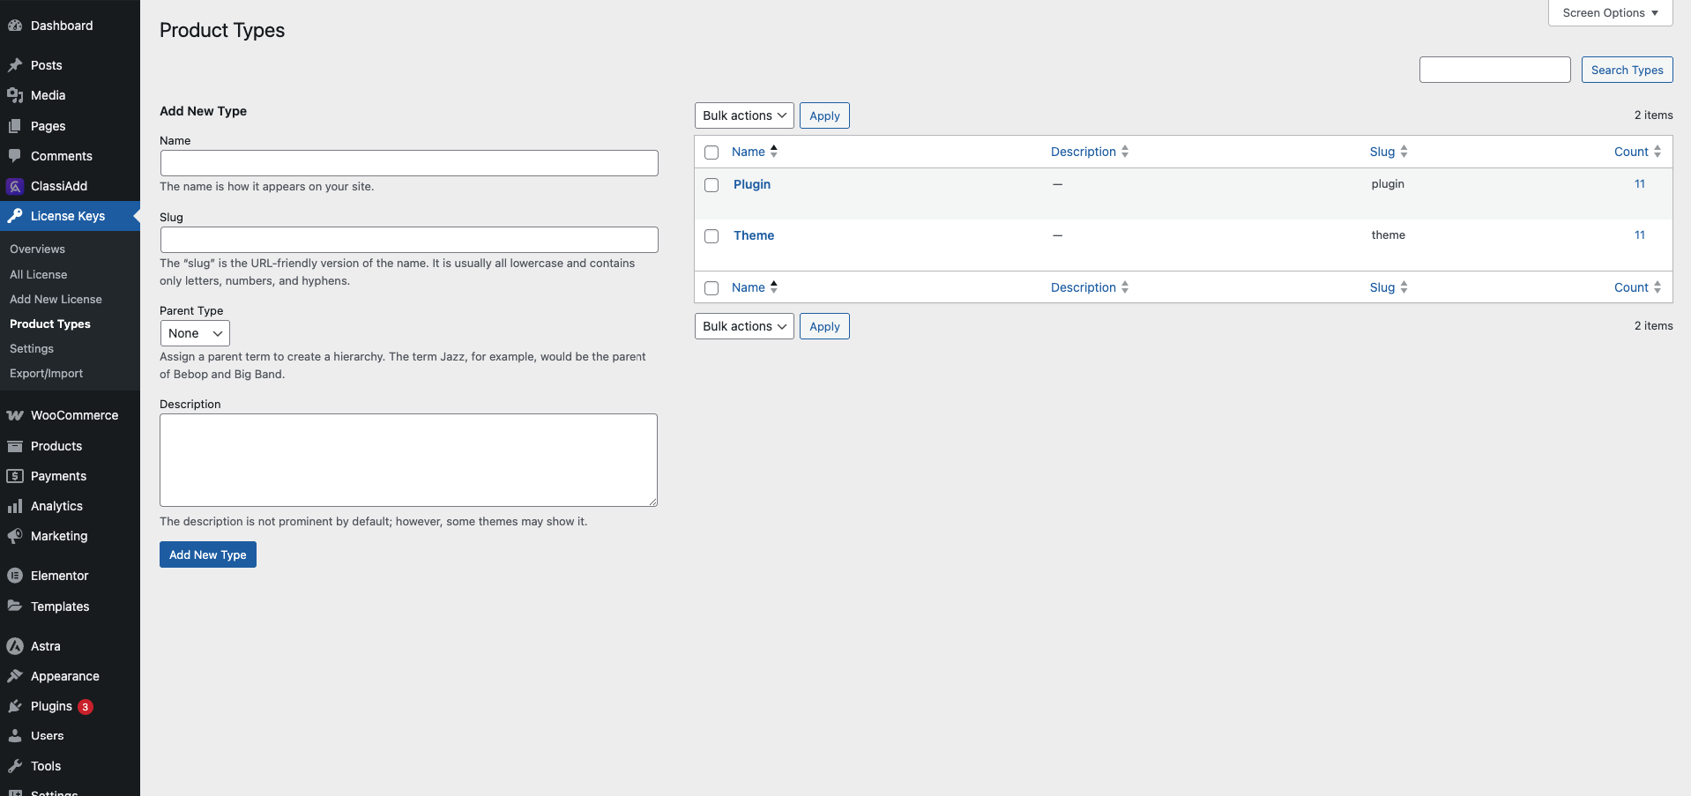1691x796 pixels.
Task: Check the select-all checkbox in the table header
Action: (711, 152)
